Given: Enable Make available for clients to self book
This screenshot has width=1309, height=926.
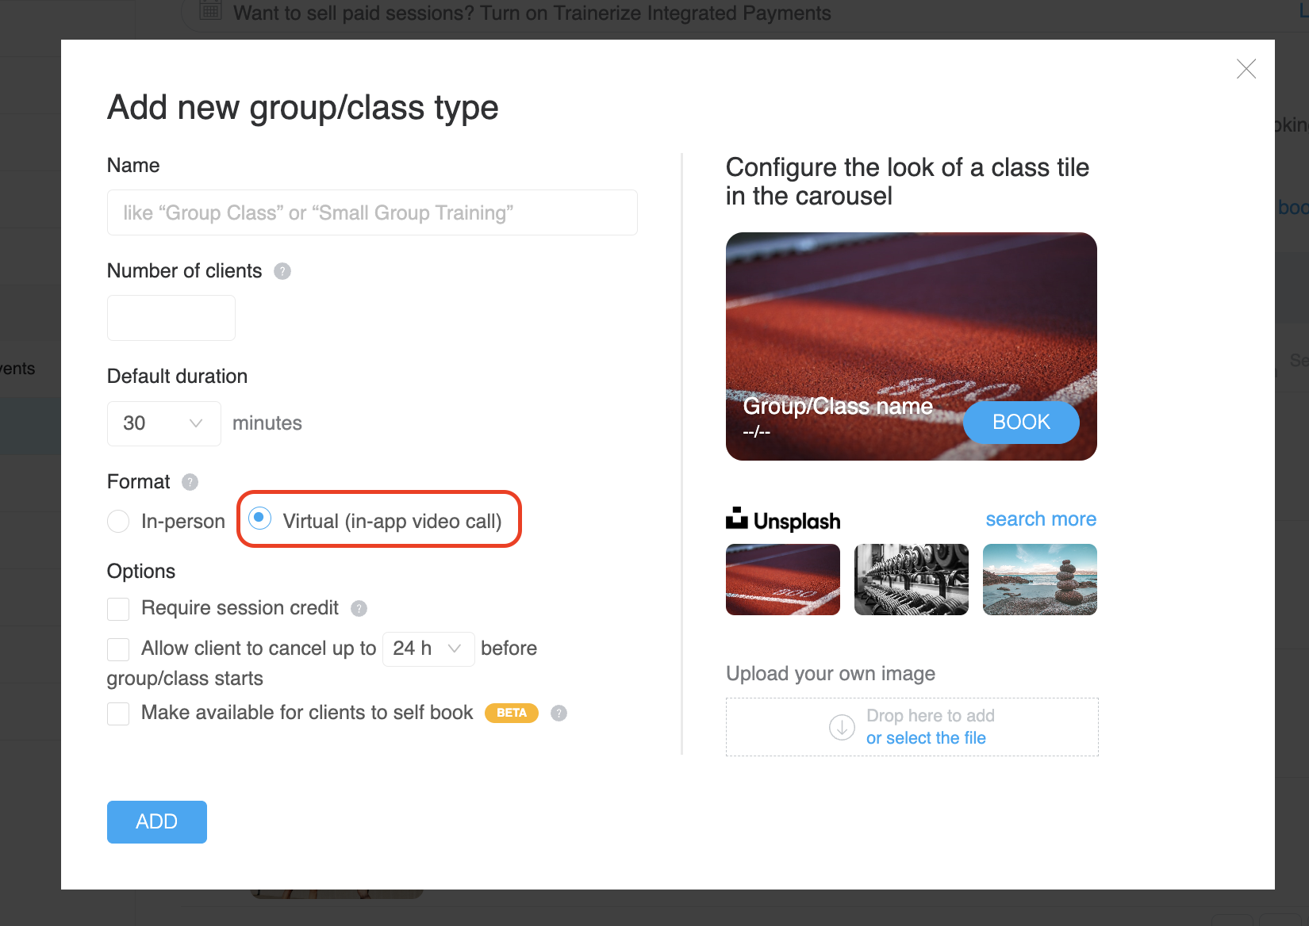Looking at the screenshot, I should (x=118, y=714).
